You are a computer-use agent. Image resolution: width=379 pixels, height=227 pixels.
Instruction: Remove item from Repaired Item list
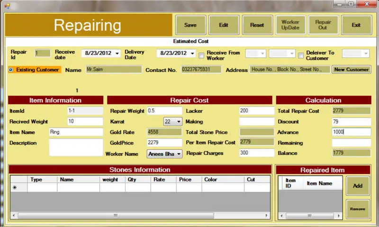click(358, 209)
